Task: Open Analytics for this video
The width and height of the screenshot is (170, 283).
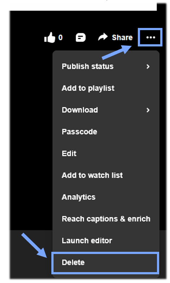Action: [106, 197]
